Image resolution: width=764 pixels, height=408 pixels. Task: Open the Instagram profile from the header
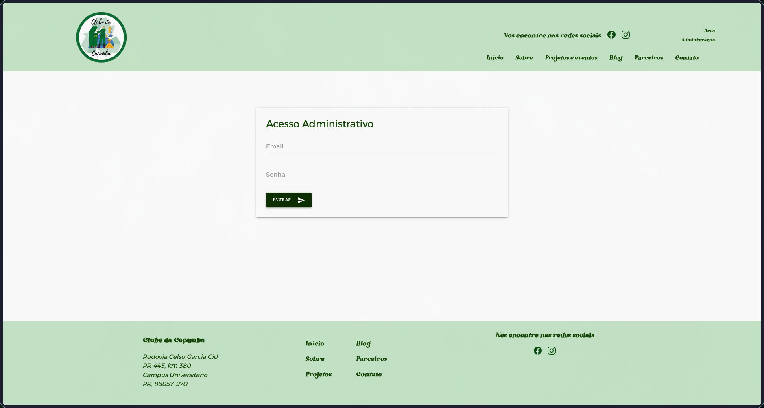[625, 35]
